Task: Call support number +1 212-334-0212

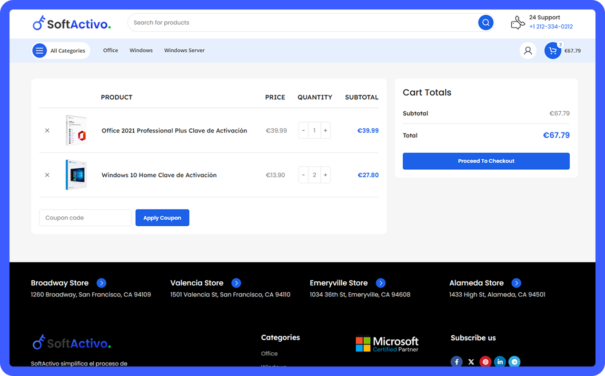Action: [x=551, y=27]
